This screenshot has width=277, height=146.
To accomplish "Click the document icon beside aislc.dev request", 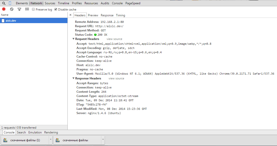I will tap(3, 21).
